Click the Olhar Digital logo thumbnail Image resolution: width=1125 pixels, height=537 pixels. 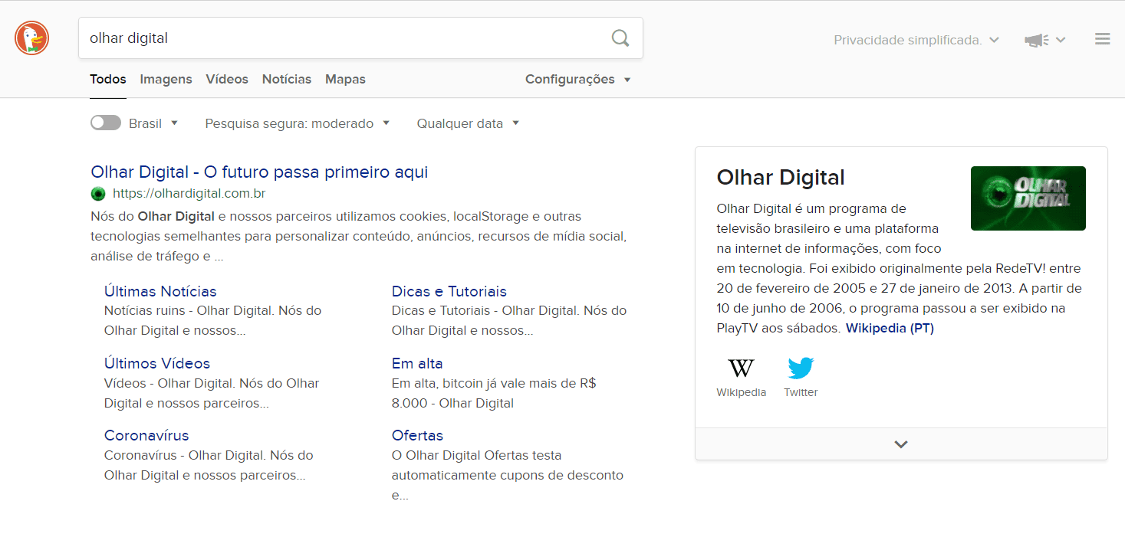pos(1028,198)
